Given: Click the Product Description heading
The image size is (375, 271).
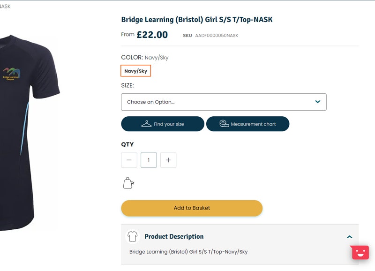Looking at the screenshot, I should click(x=174, y=236).
